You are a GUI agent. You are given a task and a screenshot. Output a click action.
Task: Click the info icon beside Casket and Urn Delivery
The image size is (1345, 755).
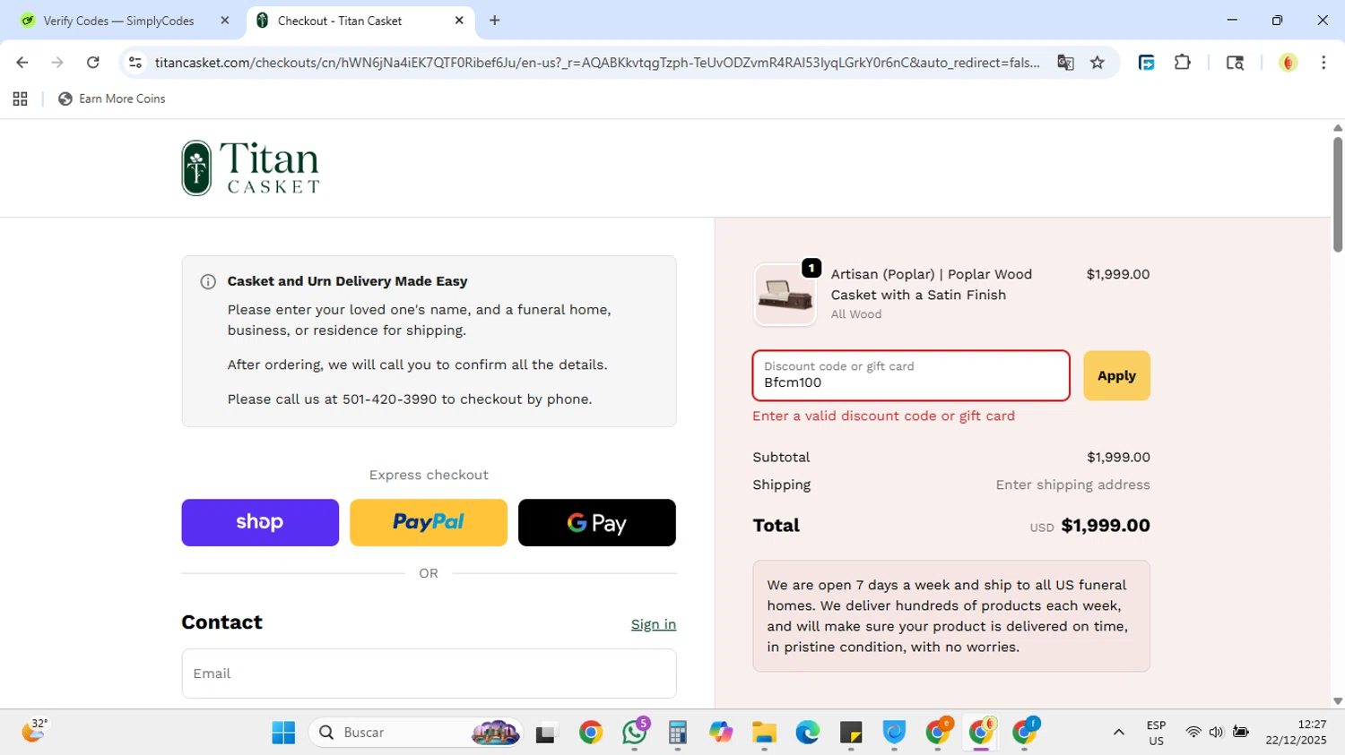coord(208,282)
